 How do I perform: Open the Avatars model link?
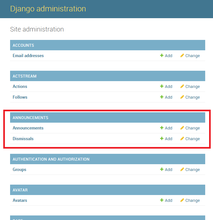pyautogui.click(x=20, y=201)
